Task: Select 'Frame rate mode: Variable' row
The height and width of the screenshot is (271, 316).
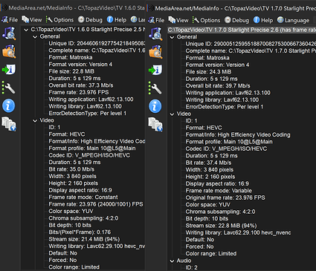Action: pos(219,191)
